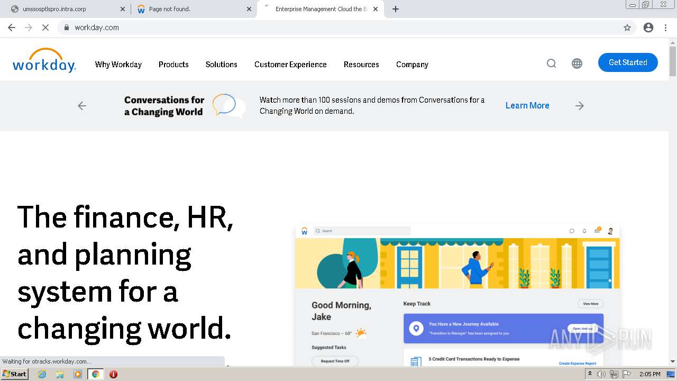Open the Resources menu

click(361, 65)
